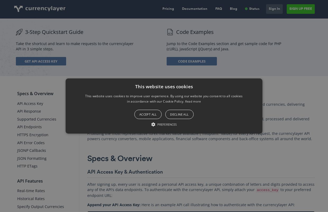
Task: Open the Blog from the navigation
Action: (234, 9)
